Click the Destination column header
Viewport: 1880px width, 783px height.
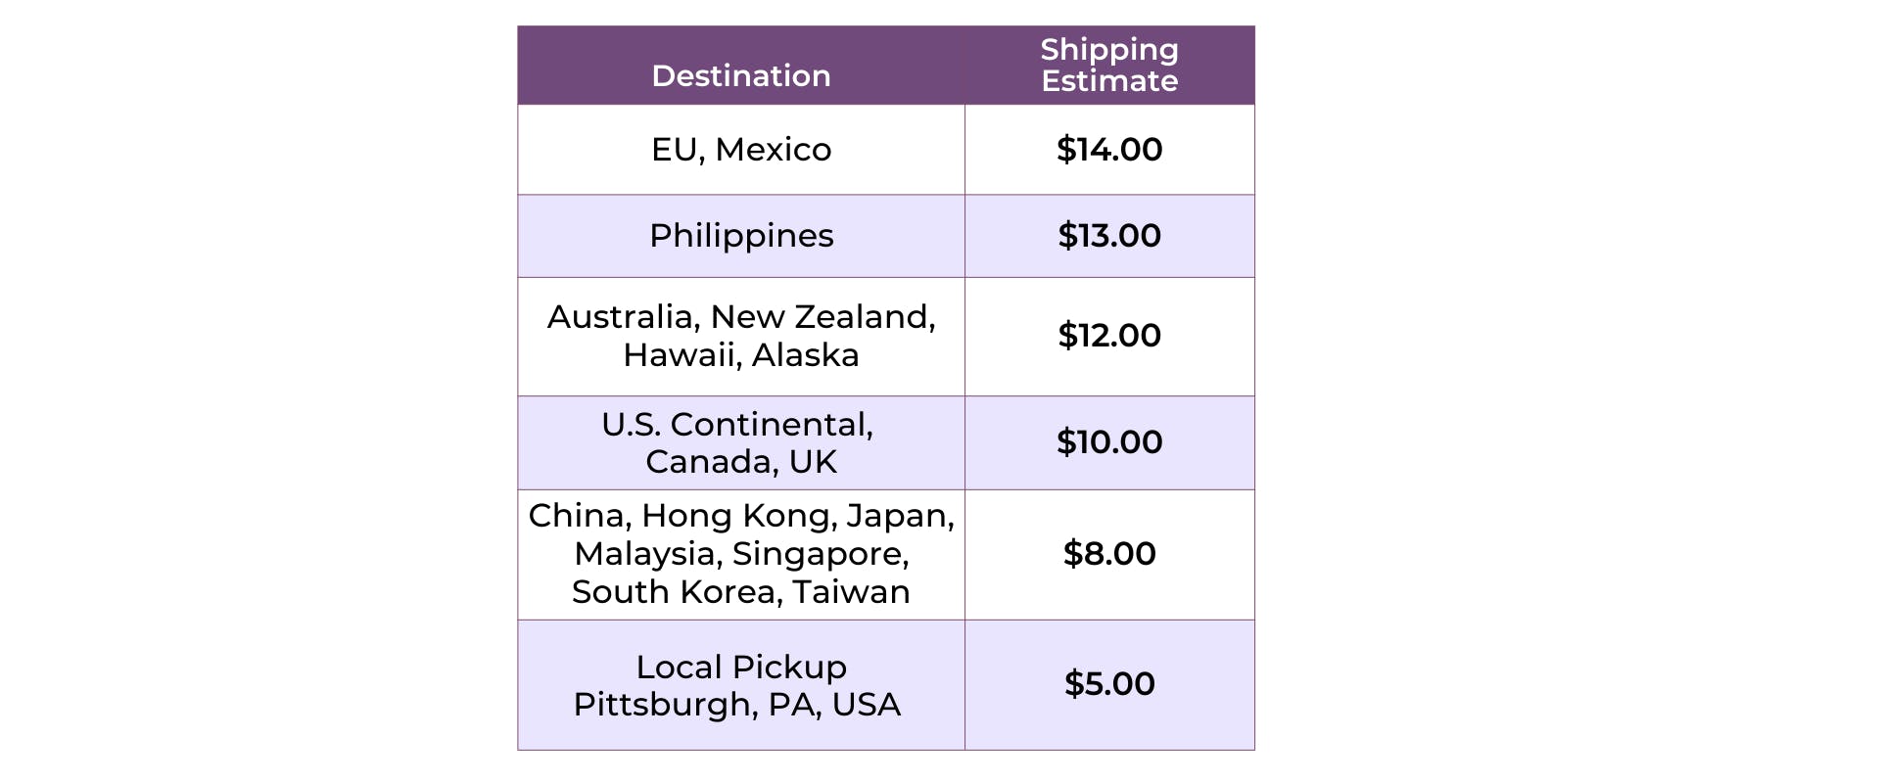740,75
